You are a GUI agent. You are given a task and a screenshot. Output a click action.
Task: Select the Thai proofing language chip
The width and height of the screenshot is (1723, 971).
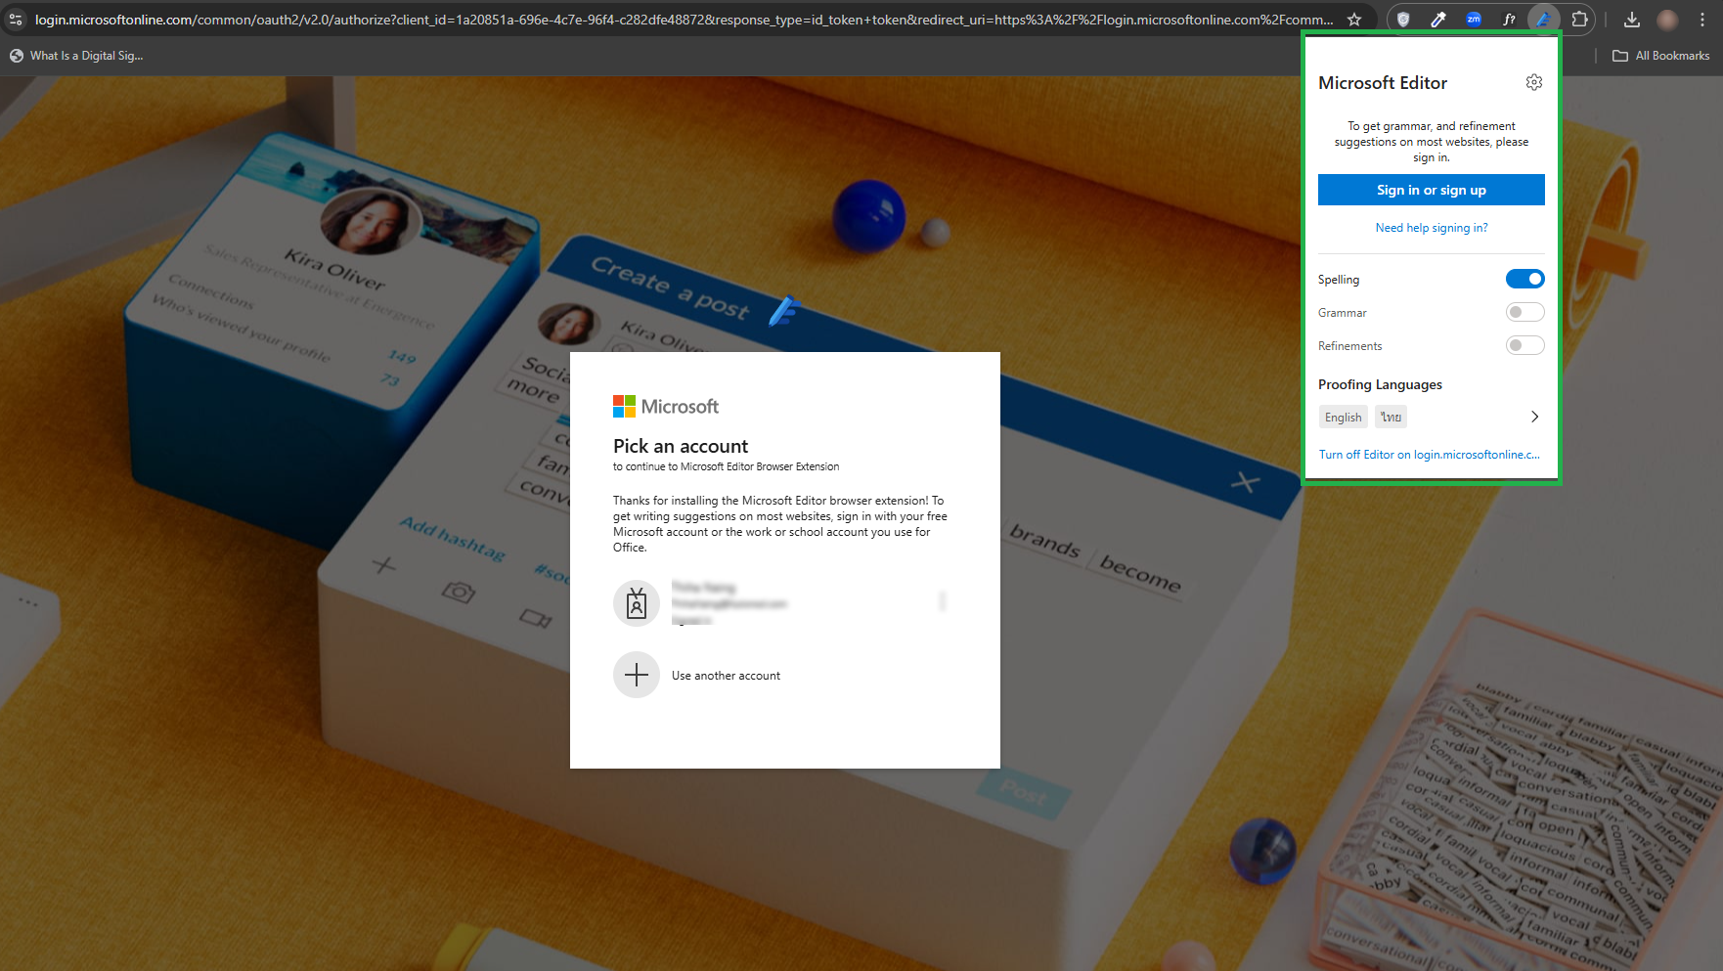(1391, 418)
